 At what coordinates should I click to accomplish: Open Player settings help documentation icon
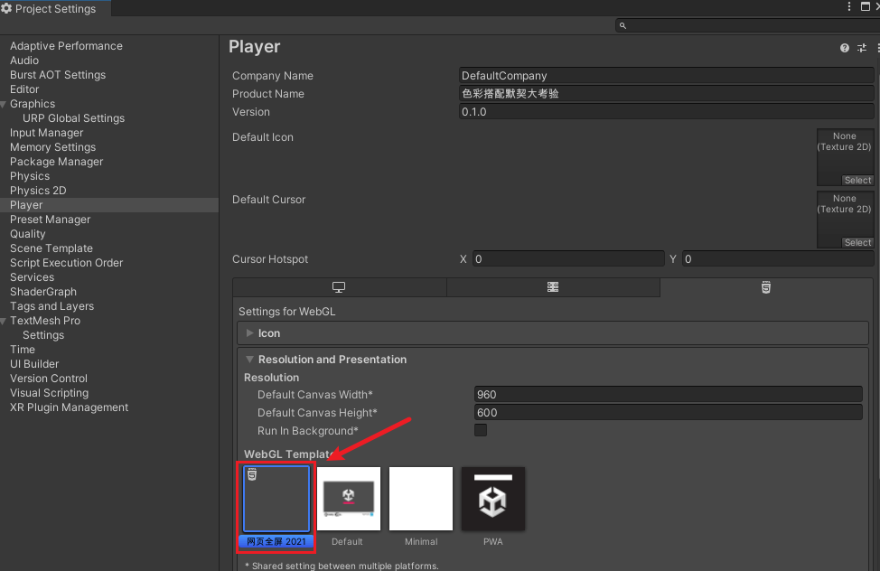(x=845, y=48)
